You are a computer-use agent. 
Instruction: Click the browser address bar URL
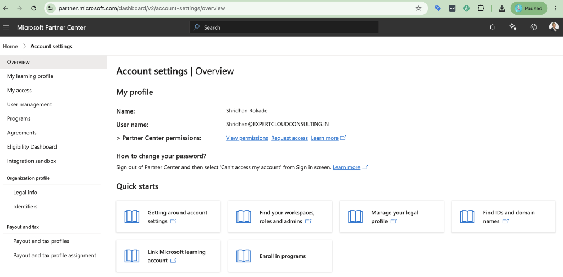coord(142,8)
